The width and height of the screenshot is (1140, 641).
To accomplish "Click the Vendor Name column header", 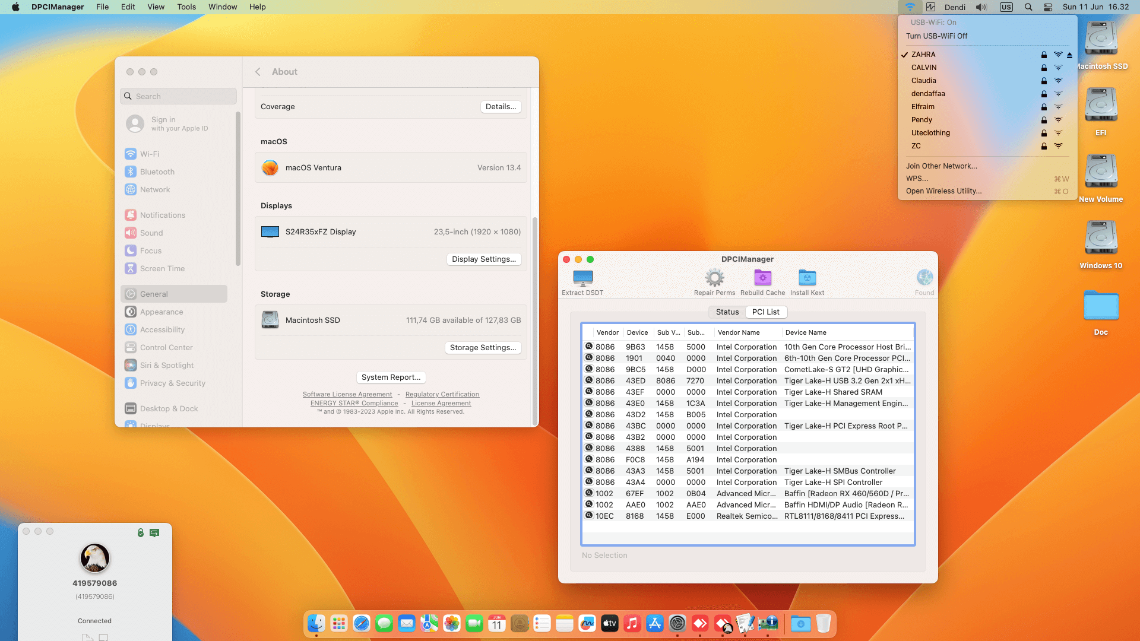I will (747, 332).
